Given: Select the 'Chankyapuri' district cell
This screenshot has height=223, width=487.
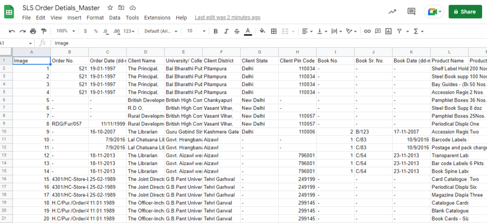Looking at the screenshot, I should click(x=221, y=100).
